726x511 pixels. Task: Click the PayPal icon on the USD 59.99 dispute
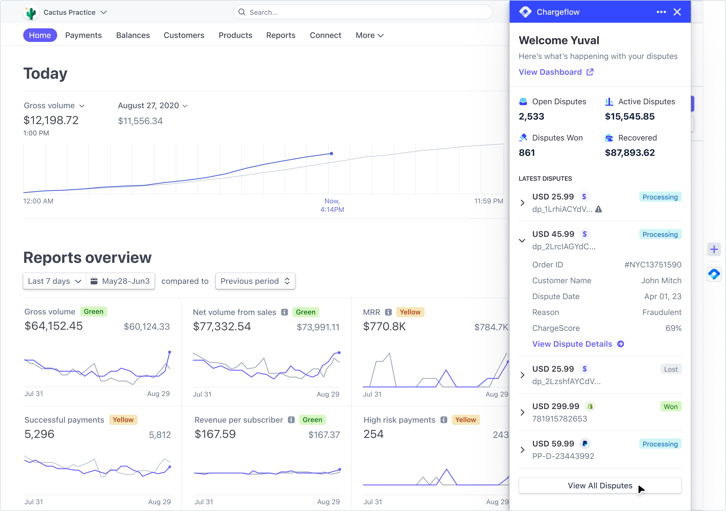point(585,444)
